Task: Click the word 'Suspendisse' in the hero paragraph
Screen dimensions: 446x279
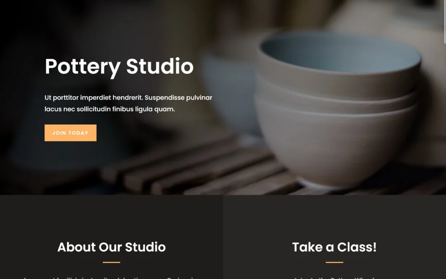Action: pos(164,98)
